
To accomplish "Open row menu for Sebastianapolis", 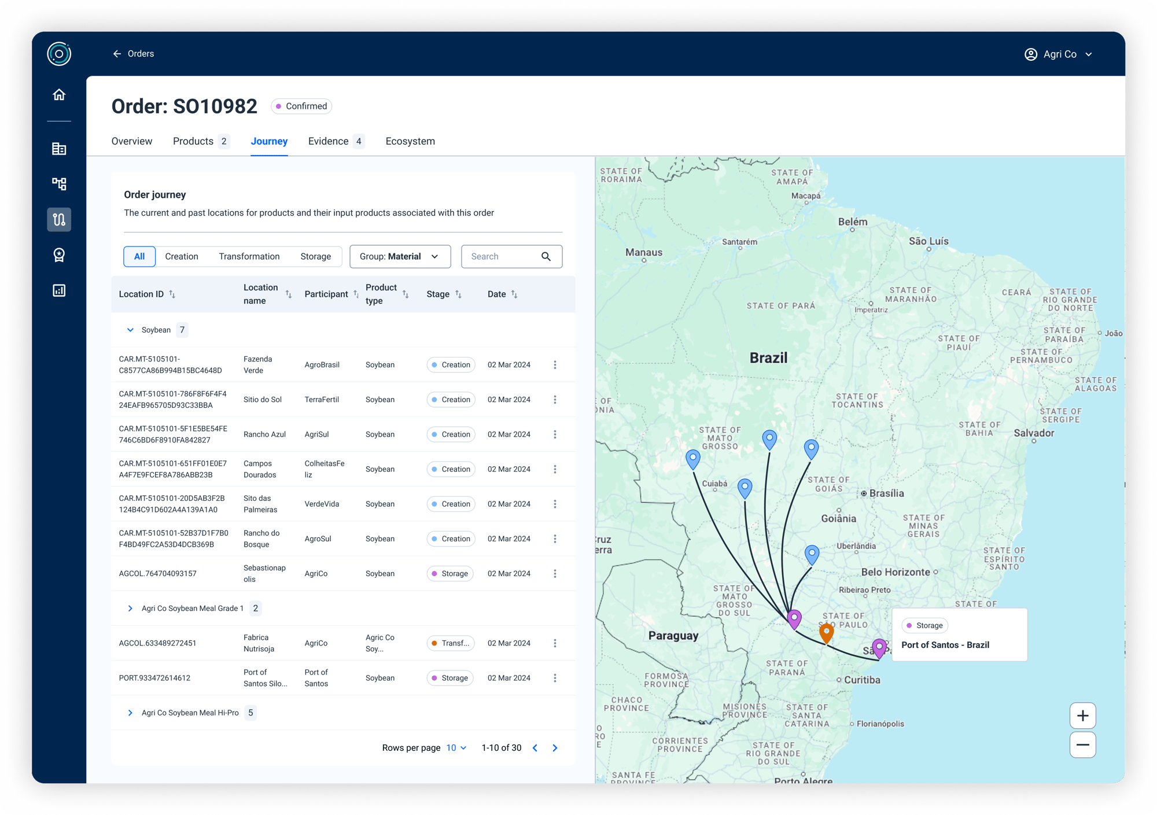I will point(555,574).
